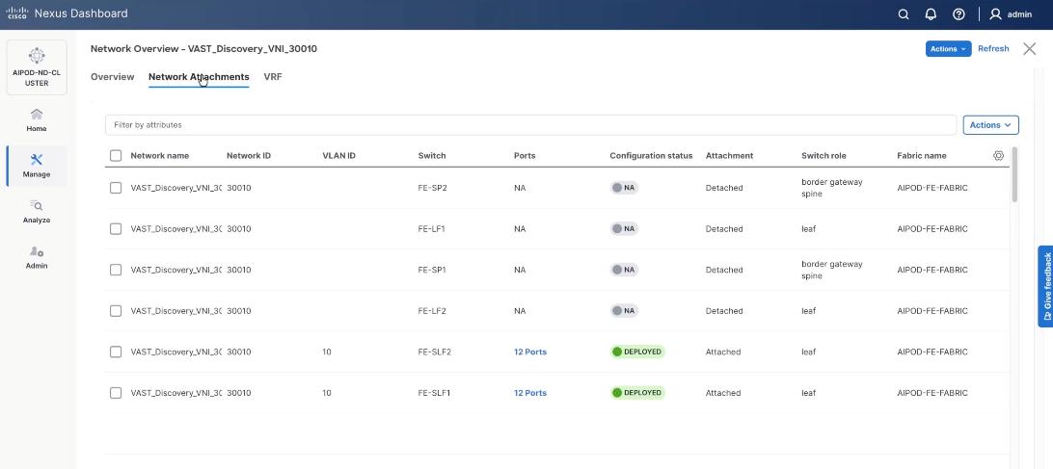Select the Network Attachments tab
This screenshot has height=469, width=1053.
pyautogui.click(x=199, y=77)
